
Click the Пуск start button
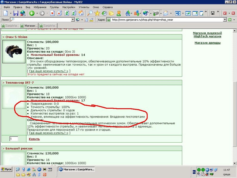[x=6, y=169]
